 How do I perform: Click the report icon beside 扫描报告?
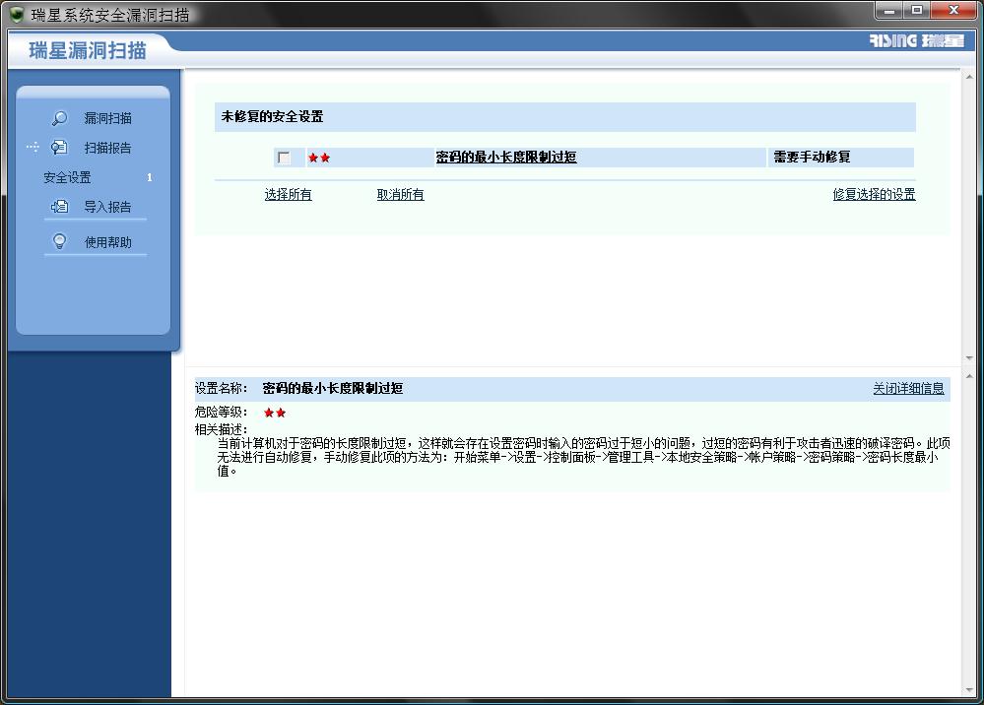click(x=59, y=148)
